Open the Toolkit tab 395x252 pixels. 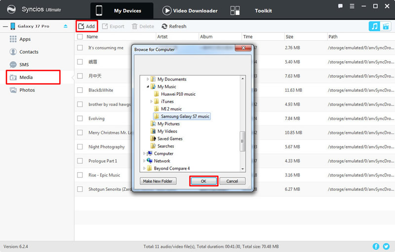251,10
